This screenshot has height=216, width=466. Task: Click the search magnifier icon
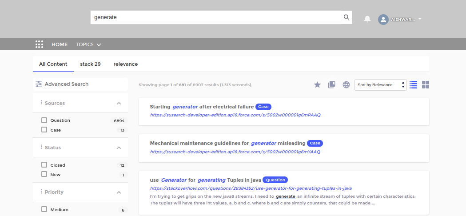(347, 17)
